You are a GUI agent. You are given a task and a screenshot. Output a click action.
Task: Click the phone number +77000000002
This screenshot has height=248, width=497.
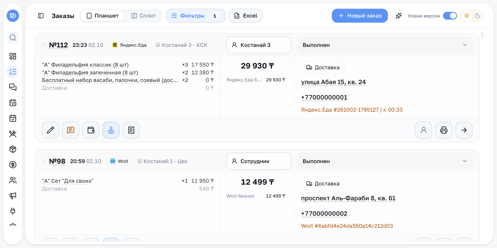click(x=324, y=213)
